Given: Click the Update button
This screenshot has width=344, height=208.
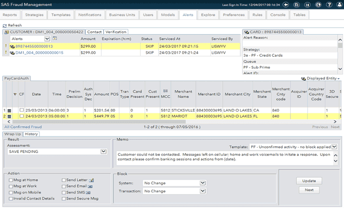Looking at the screenshot, I should (x=309, y=181).
